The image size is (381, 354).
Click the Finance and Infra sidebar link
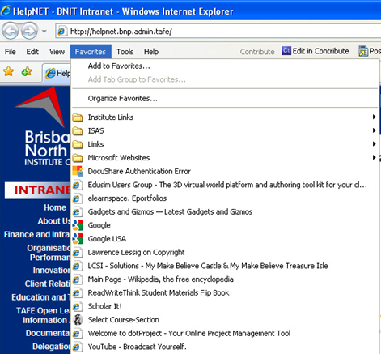(x=37, y=234)
